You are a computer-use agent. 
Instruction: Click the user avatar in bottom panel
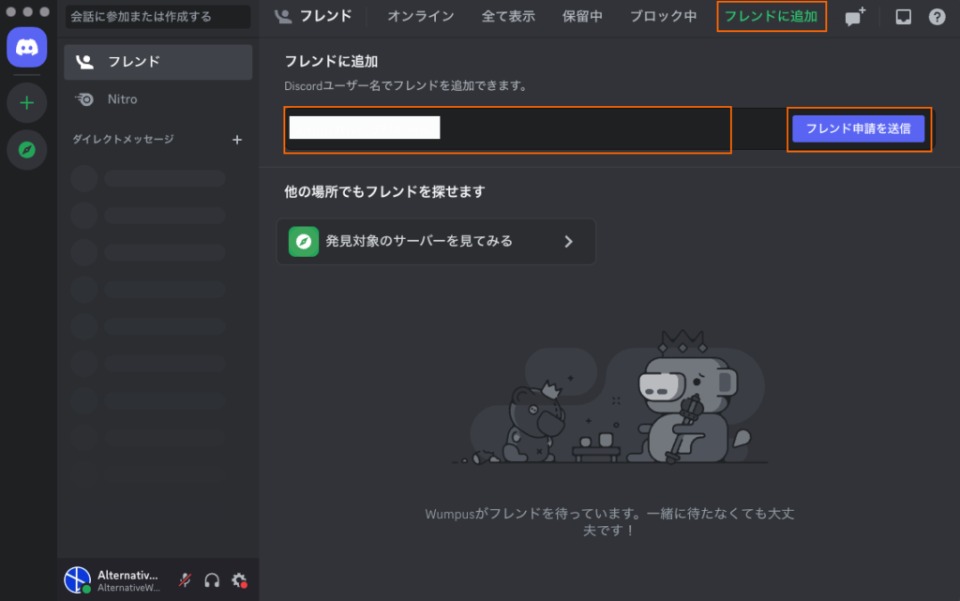(x=77, y=580)
